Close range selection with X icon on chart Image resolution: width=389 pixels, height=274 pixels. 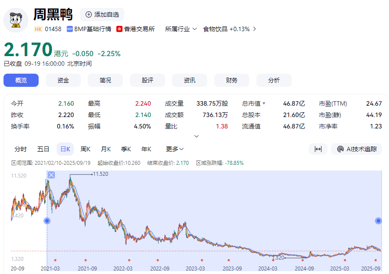point(51,175)
